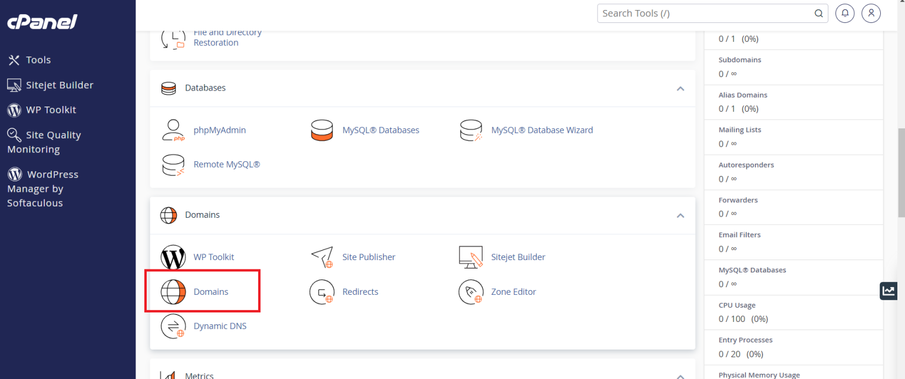Click the Dynamic DNS icon

coord(173,325)
